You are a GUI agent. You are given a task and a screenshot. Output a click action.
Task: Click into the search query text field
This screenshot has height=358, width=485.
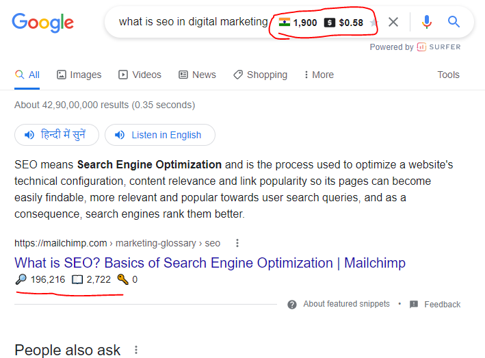[x=193, y=22]
